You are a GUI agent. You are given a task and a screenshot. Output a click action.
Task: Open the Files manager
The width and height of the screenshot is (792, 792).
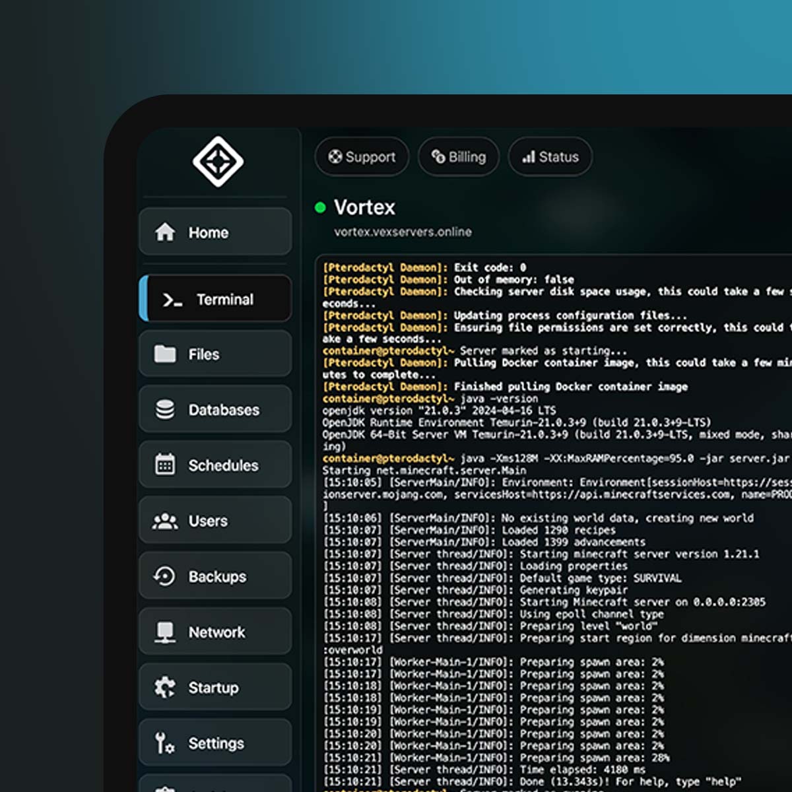coord(215,354)
